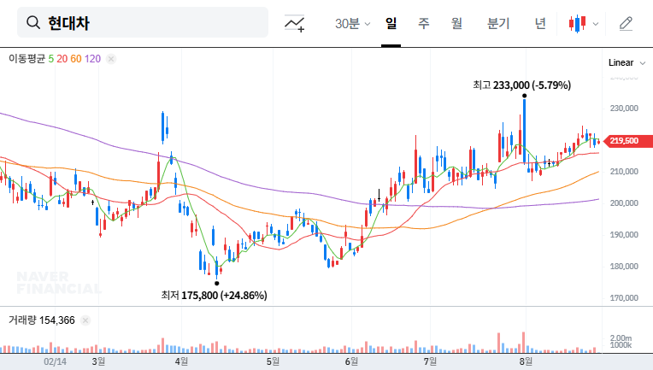Click the 현대차 search field
Viewport: 653px width, 370px height.
[x=143, y=22]
